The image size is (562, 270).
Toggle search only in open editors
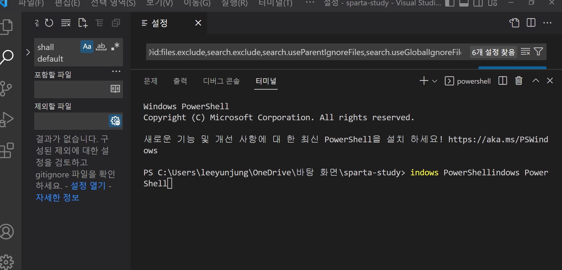(x=115, y=89)
